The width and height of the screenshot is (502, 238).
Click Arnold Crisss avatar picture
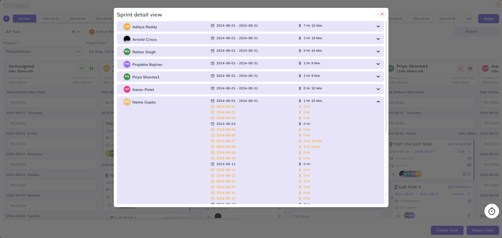(127, 39)
